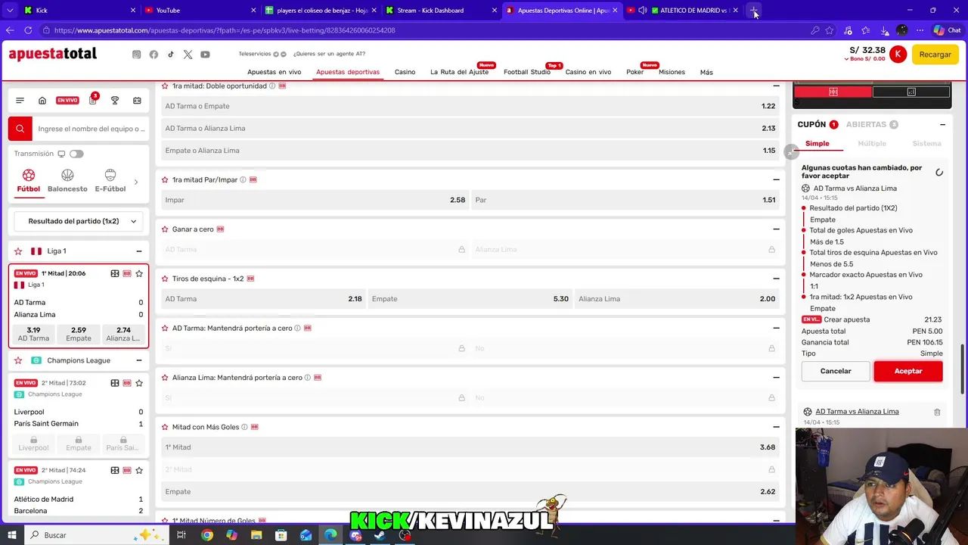Select corner bet Alianza Lima 2.00
This screenshot has width=968, height=545.
coord(677,298)
